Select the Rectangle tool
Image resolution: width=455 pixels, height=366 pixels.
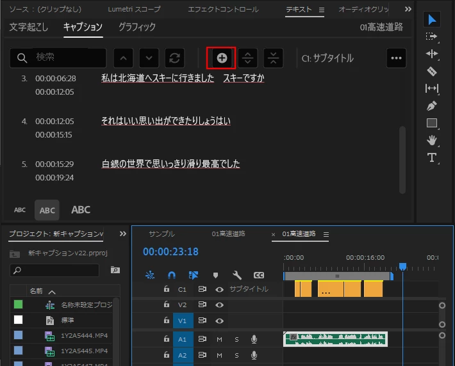[x=432, y=123]
